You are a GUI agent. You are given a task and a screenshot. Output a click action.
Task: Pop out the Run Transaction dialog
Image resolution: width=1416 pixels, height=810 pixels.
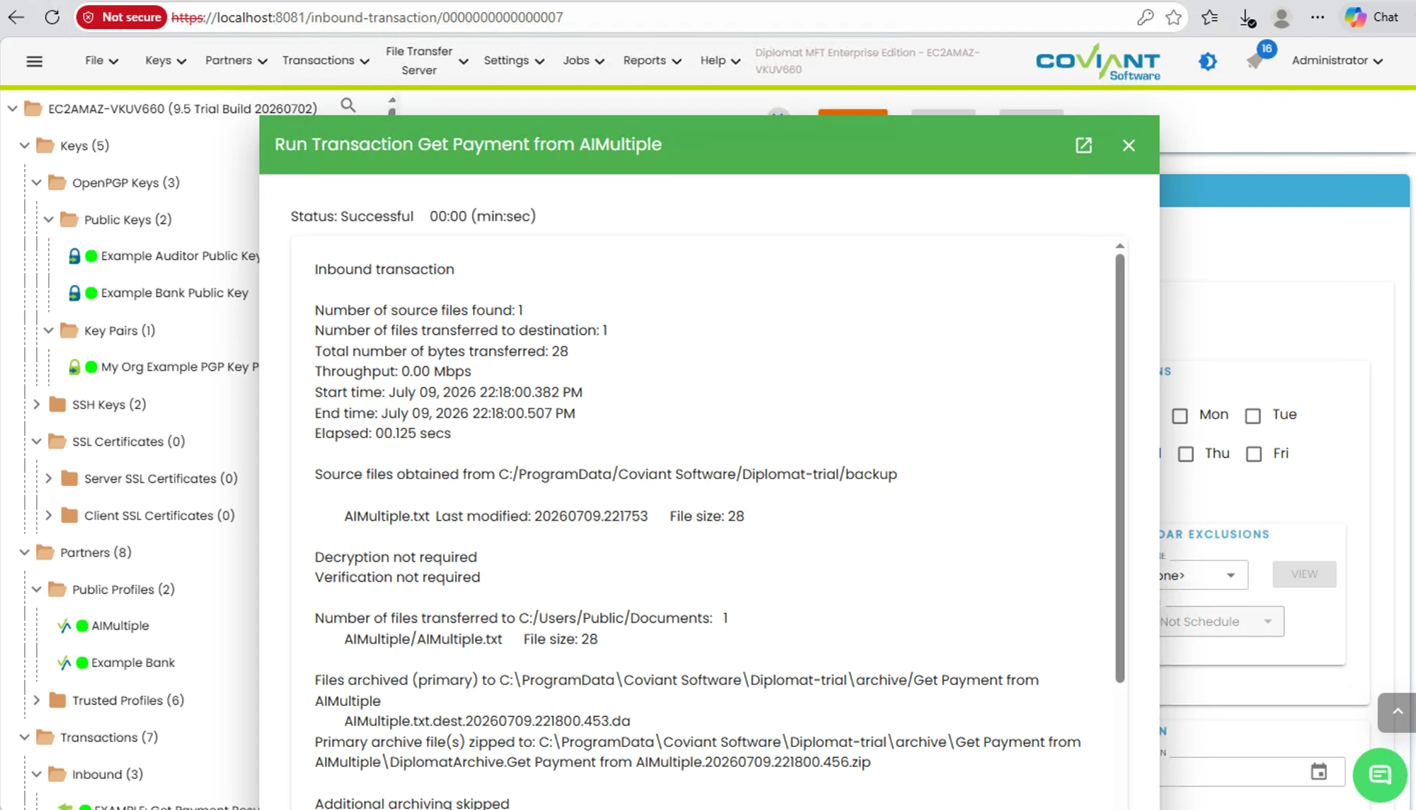point(1083,145)
